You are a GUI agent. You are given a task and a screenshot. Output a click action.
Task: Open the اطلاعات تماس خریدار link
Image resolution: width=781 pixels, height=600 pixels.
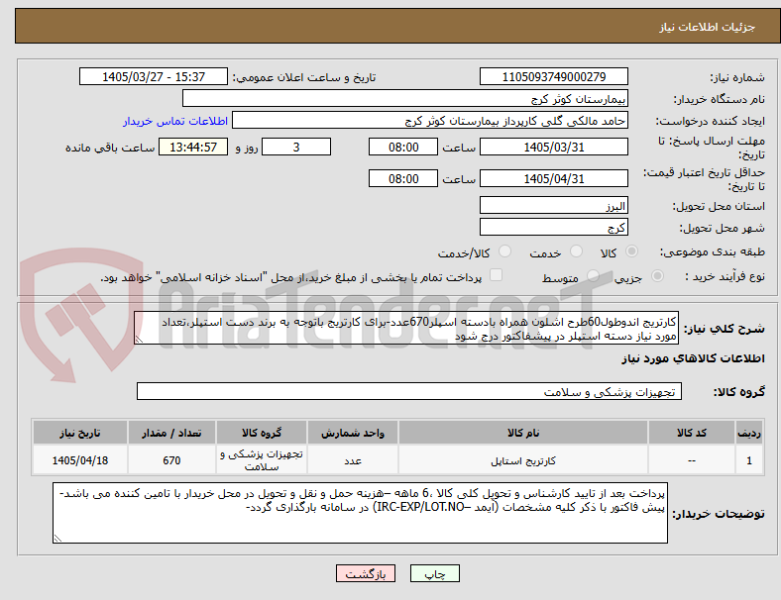[x=175, y=122]
